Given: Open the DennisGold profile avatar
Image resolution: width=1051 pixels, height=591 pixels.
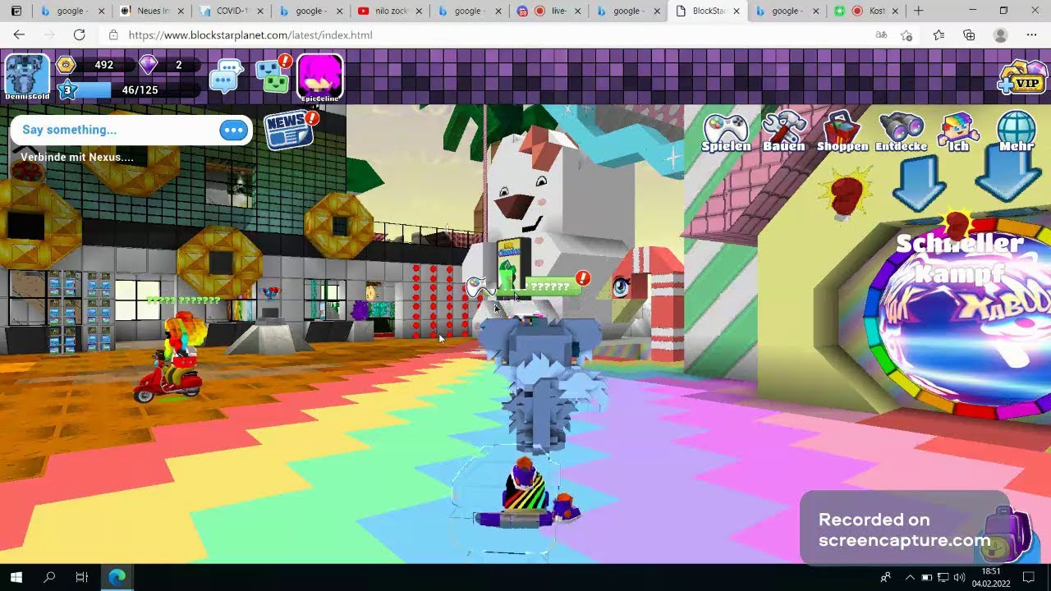Looking at the screenshot, I should point(27,76).
